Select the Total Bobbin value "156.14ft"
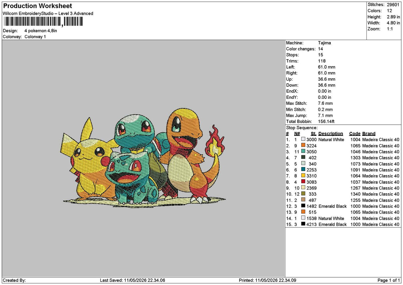This screenshot has width=403, height=285. [326, 121]
